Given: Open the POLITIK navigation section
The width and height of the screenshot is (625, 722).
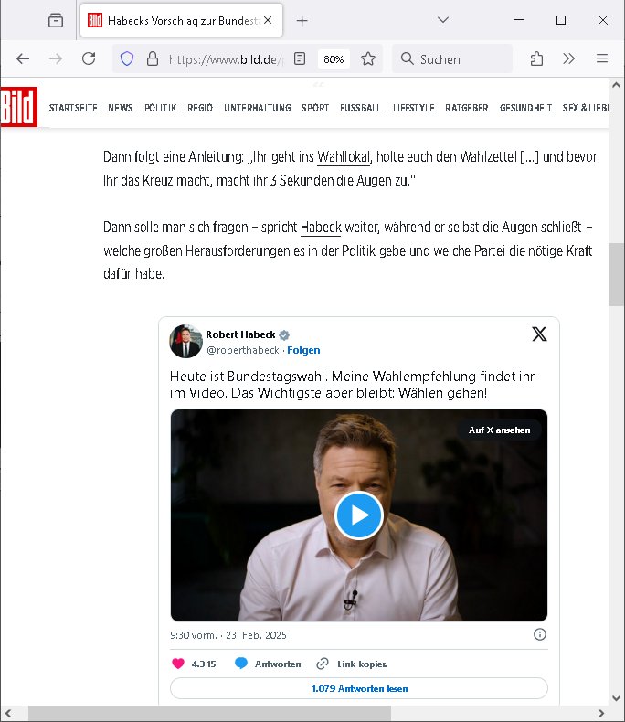Looking at the screenshot, I should click(160, 108).
